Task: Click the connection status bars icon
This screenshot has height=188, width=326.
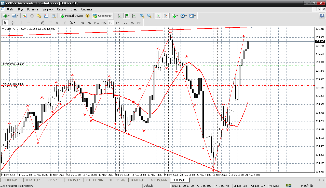Action: coord(289,186)
